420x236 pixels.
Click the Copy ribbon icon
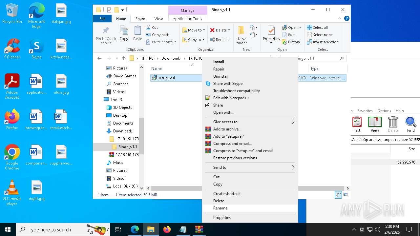(124, 33)
